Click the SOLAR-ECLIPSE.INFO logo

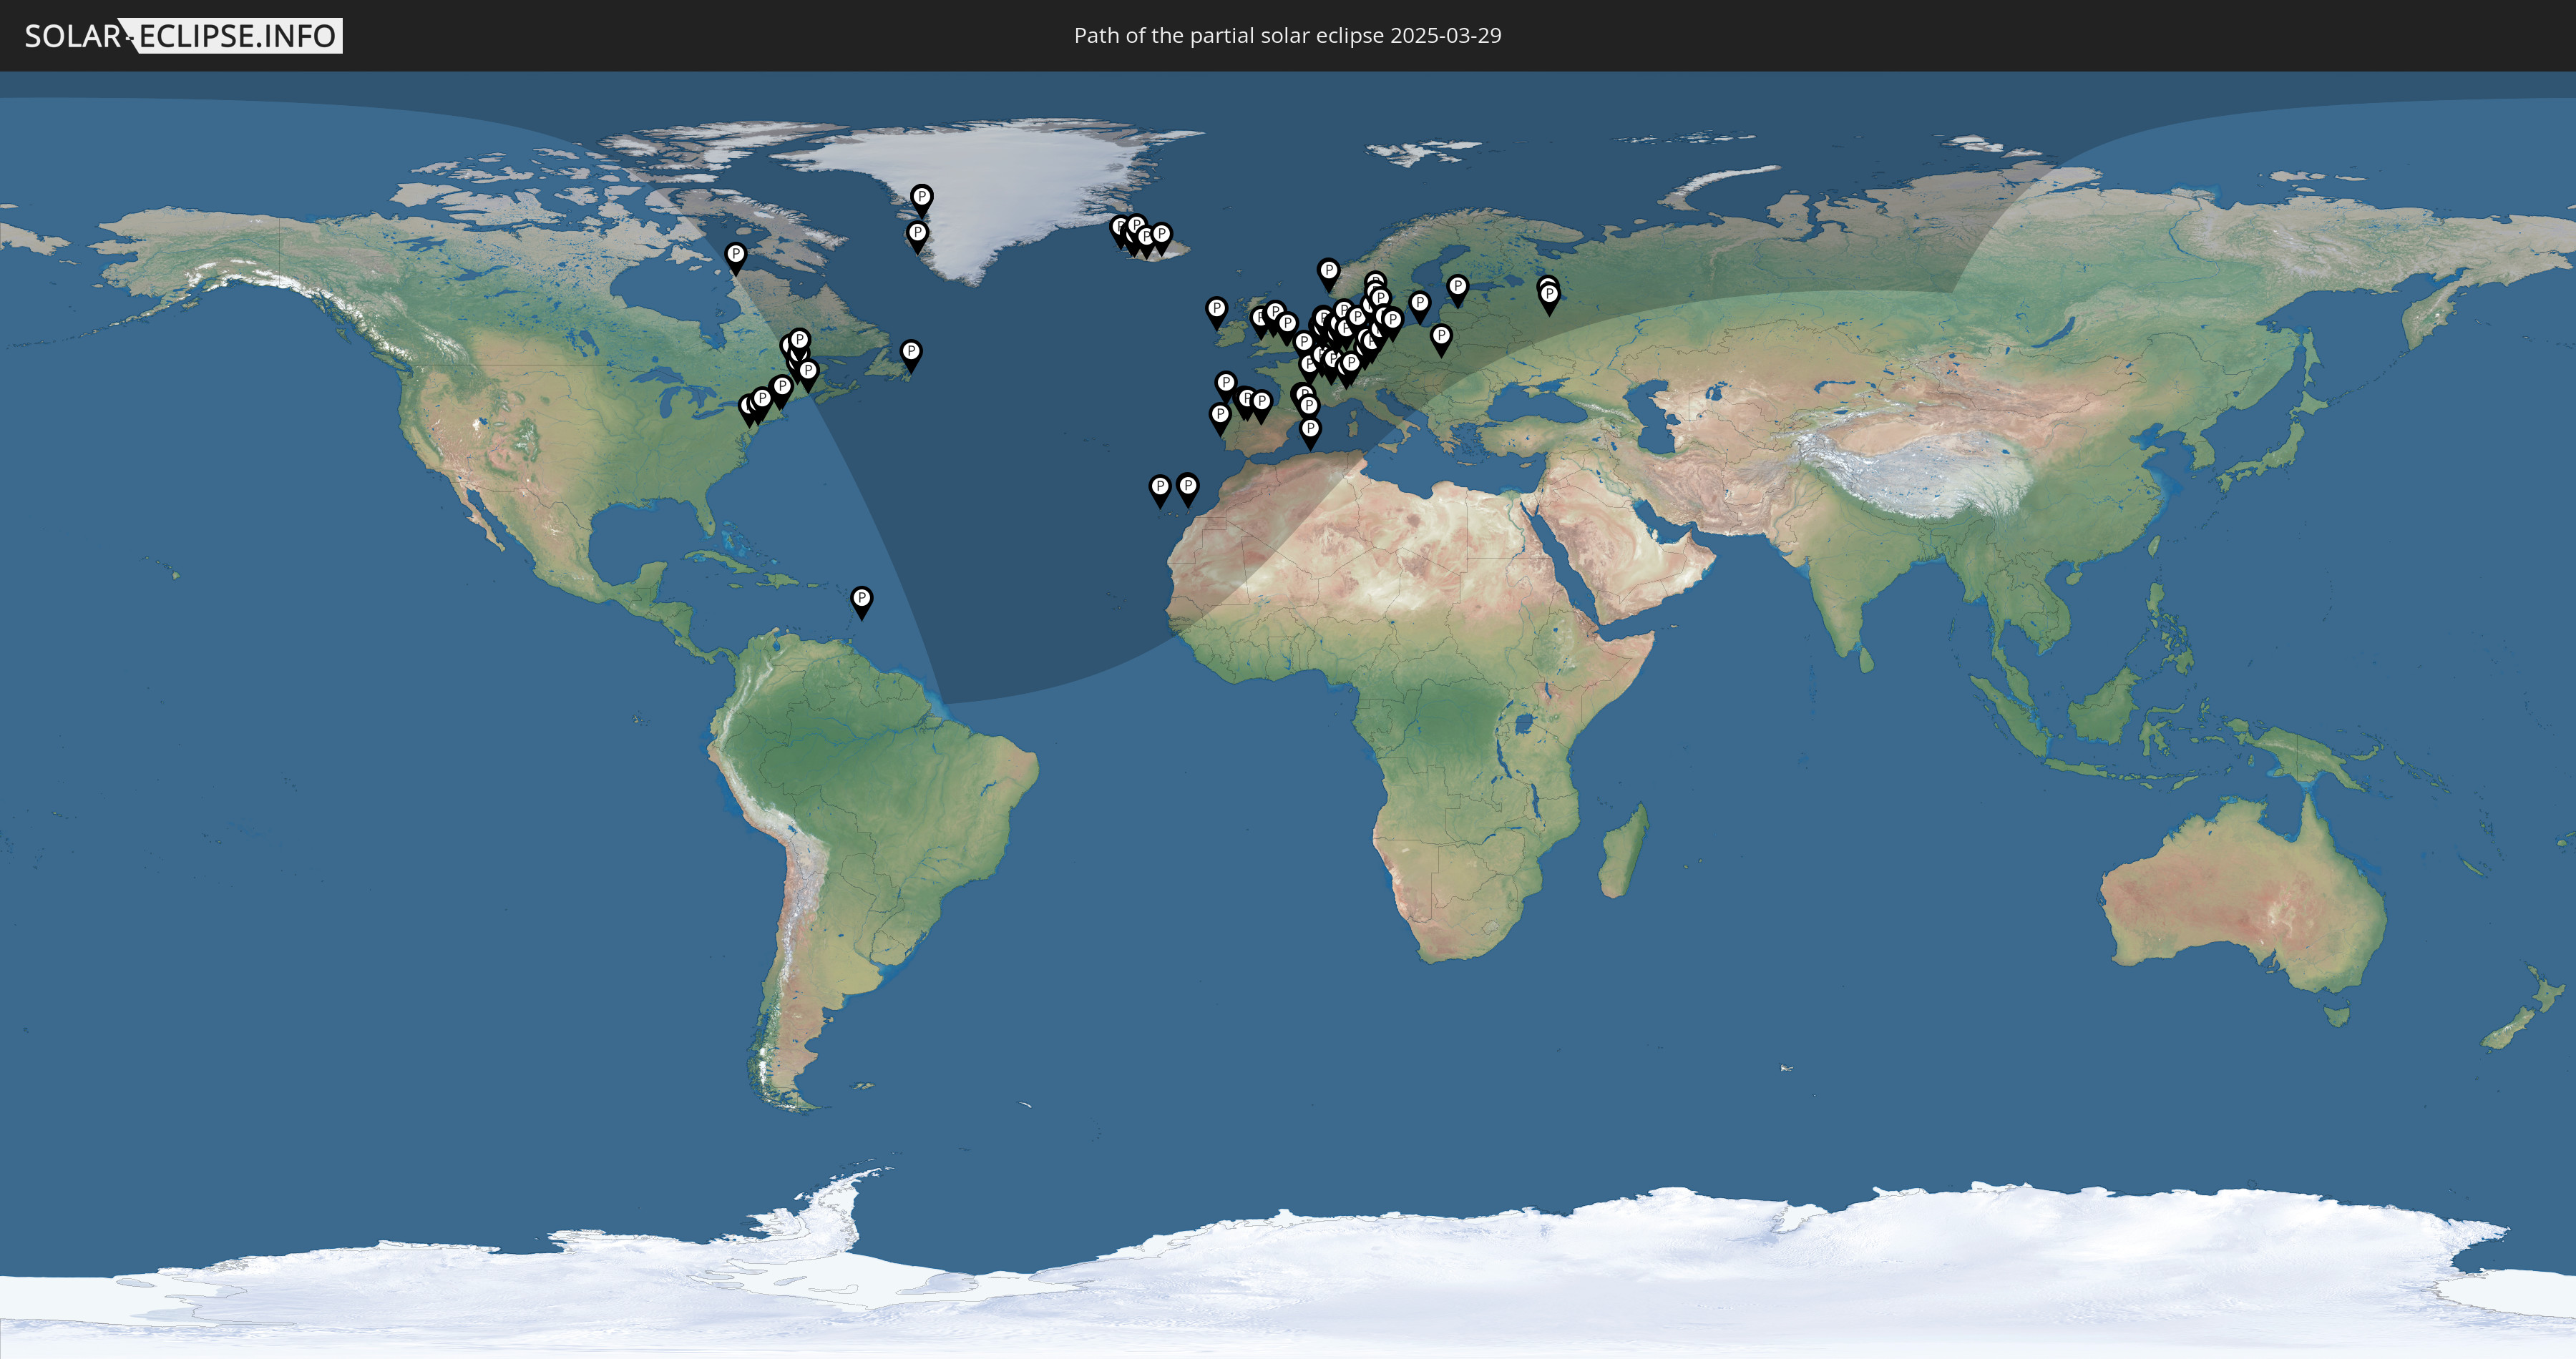click(x=183, y=36)
